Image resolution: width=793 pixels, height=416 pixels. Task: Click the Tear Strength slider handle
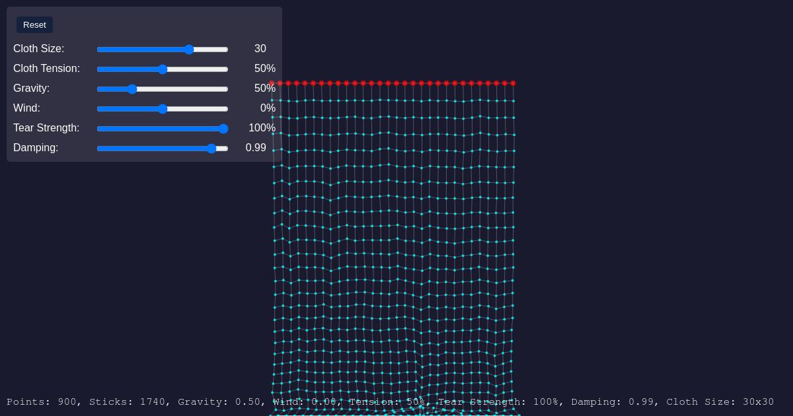click(x=223, y=129)
